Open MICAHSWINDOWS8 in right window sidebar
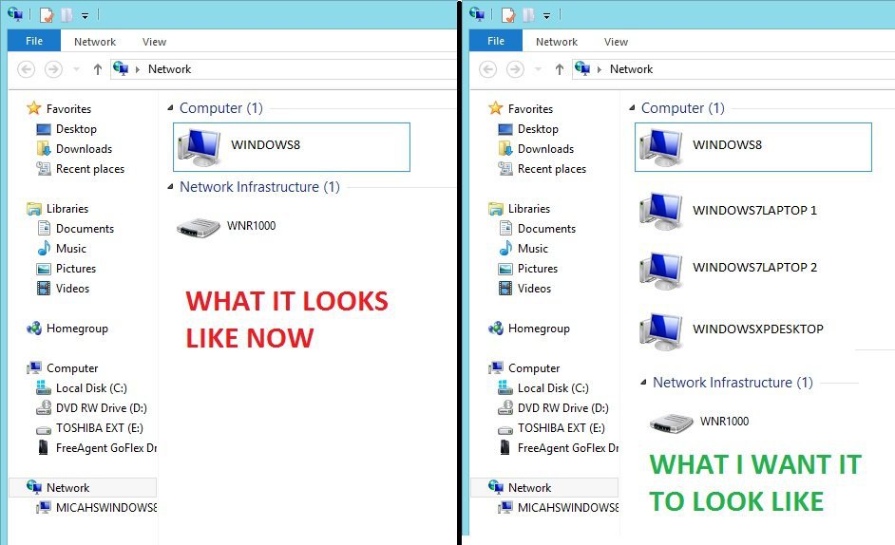This screenshot has height=545, width=895. click(x=558, y=507)
